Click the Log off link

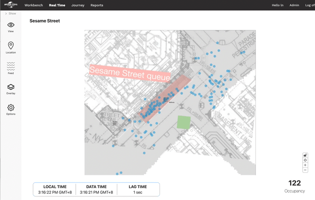tap(310, 5)
